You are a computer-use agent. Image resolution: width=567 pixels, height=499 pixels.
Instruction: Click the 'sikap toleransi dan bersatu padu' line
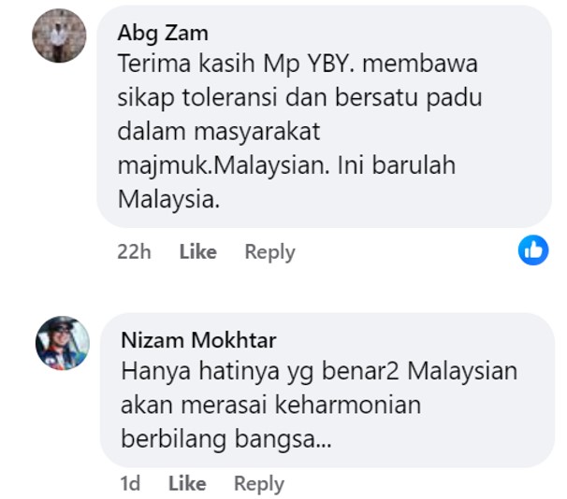pos(299,98)
